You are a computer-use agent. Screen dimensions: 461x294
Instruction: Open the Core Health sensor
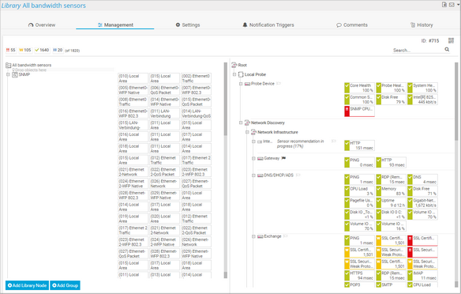click(359, 88)
